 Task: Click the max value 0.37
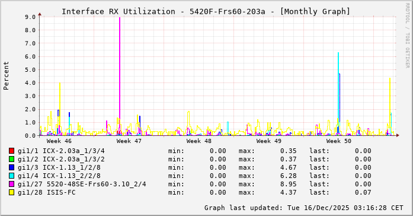[x=288, y=159]
